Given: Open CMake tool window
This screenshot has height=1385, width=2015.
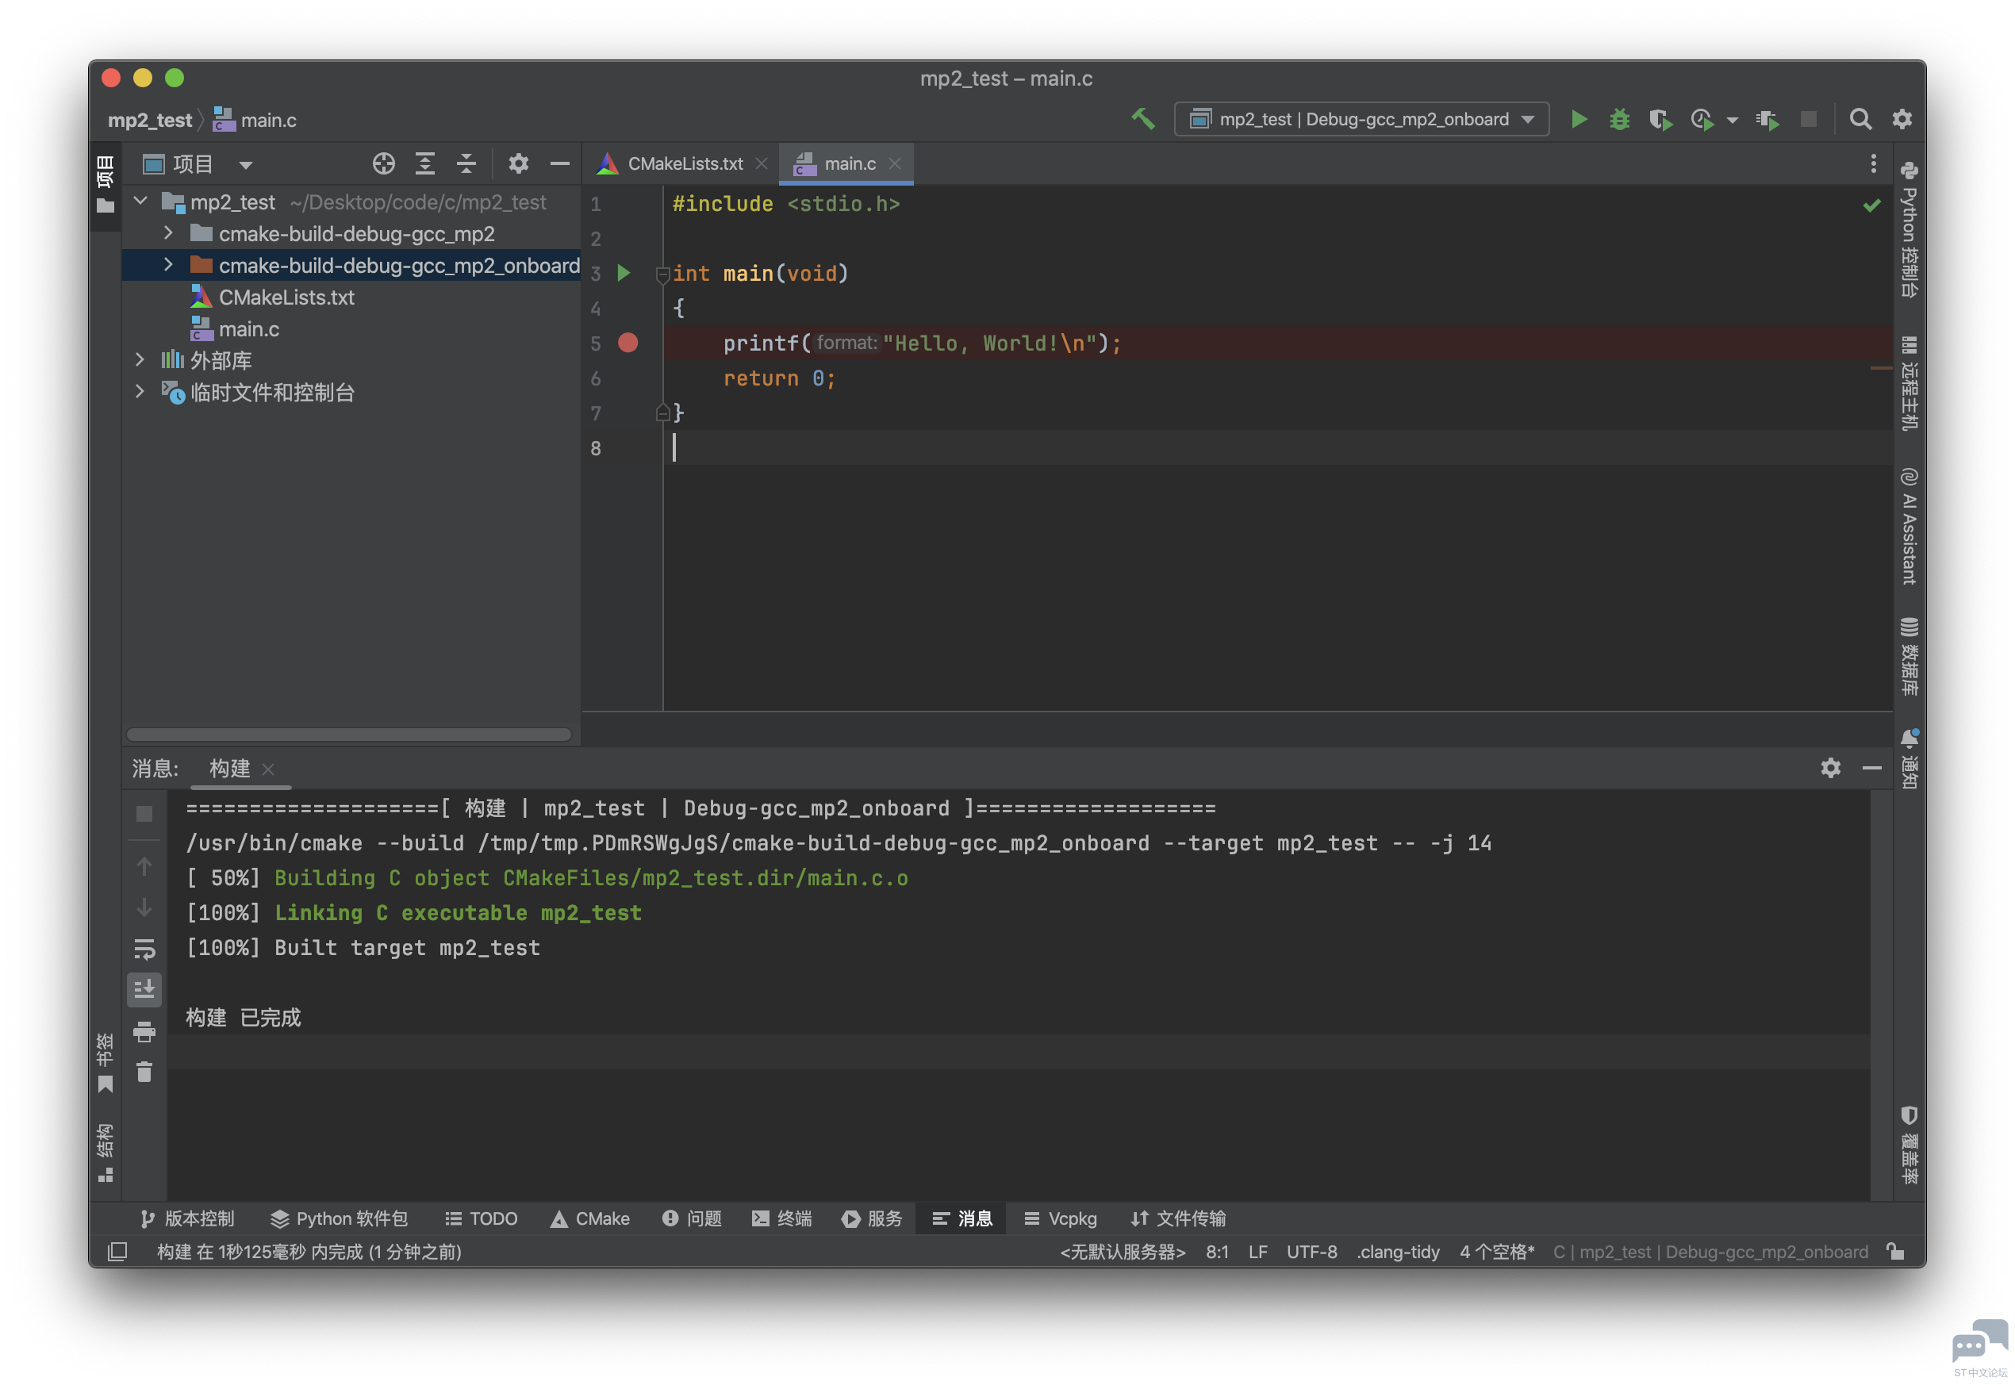Looking at the screenshot, I should 590,1218.
